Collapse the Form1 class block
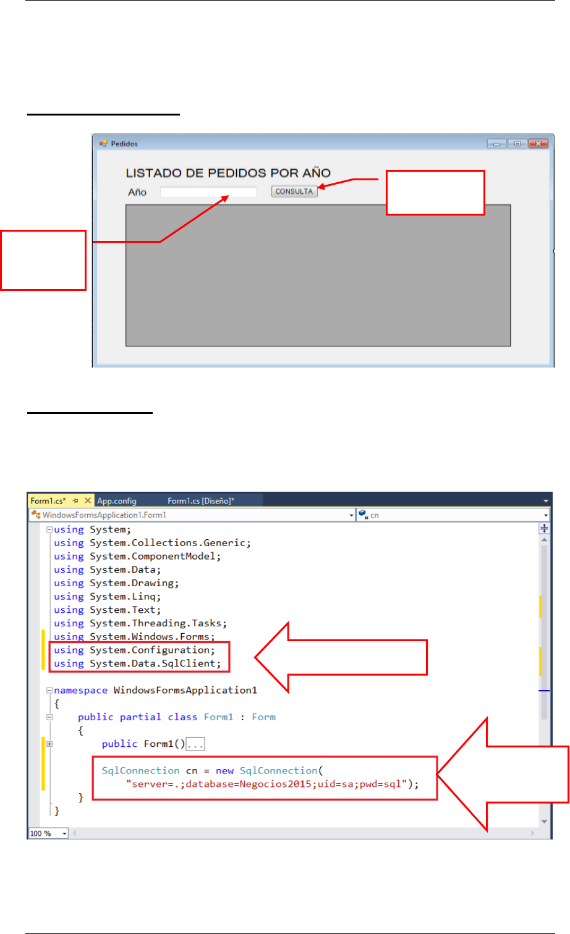This screenshot has height=934, width=570. pyautogui.click(x=49, y=717)
